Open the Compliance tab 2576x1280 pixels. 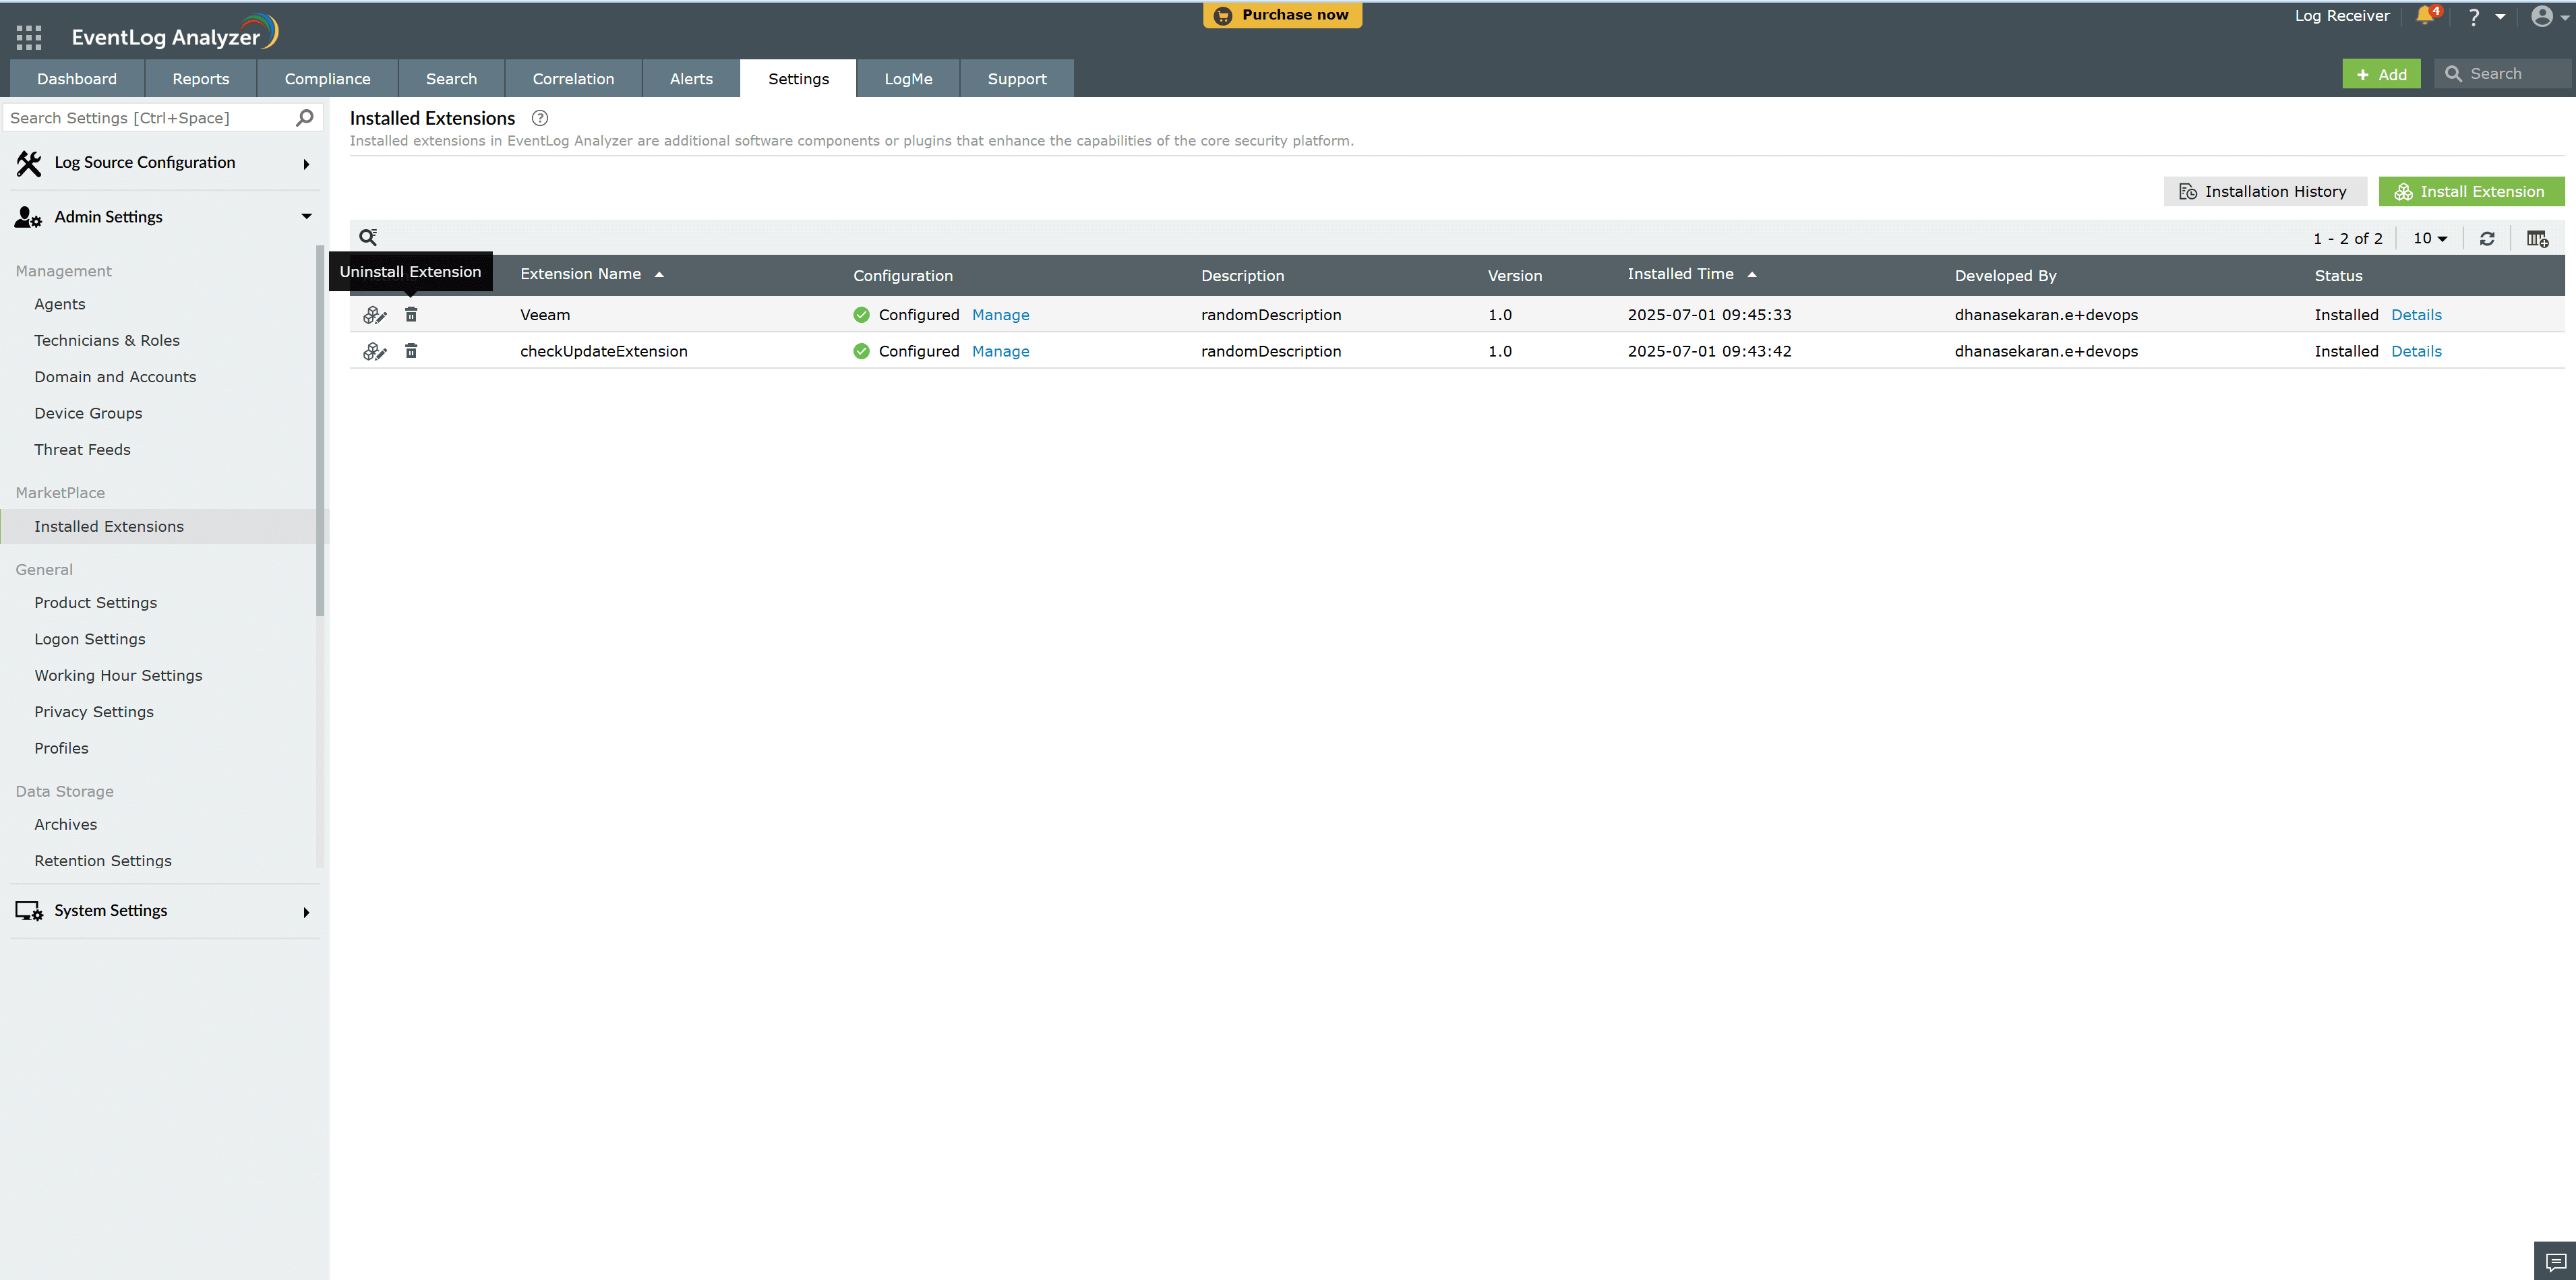[327, 79]
